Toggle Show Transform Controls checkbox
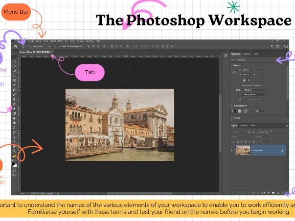Screen dimensions: 295x221 tap(60, 46)
